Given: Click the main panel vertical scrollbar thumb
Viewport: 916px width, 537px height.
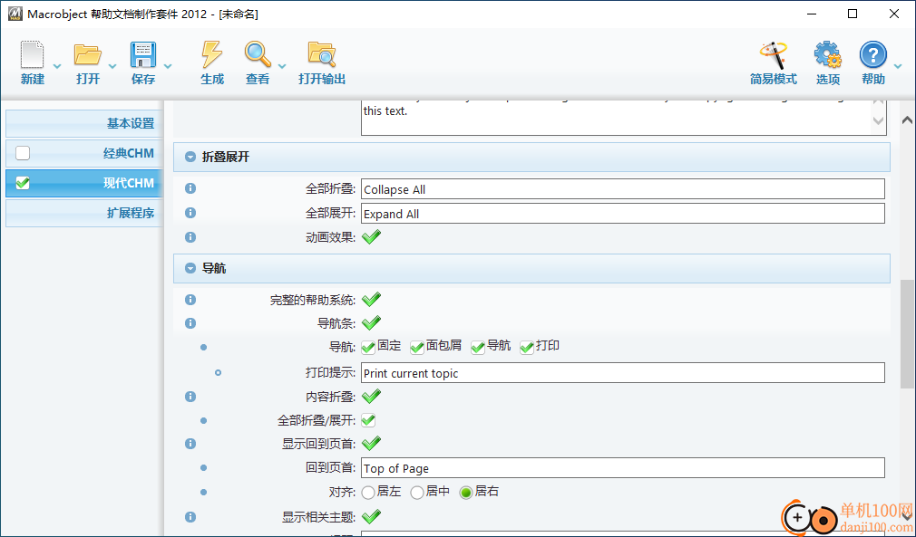Looking at the screenshot, I should tap(907, 333).
